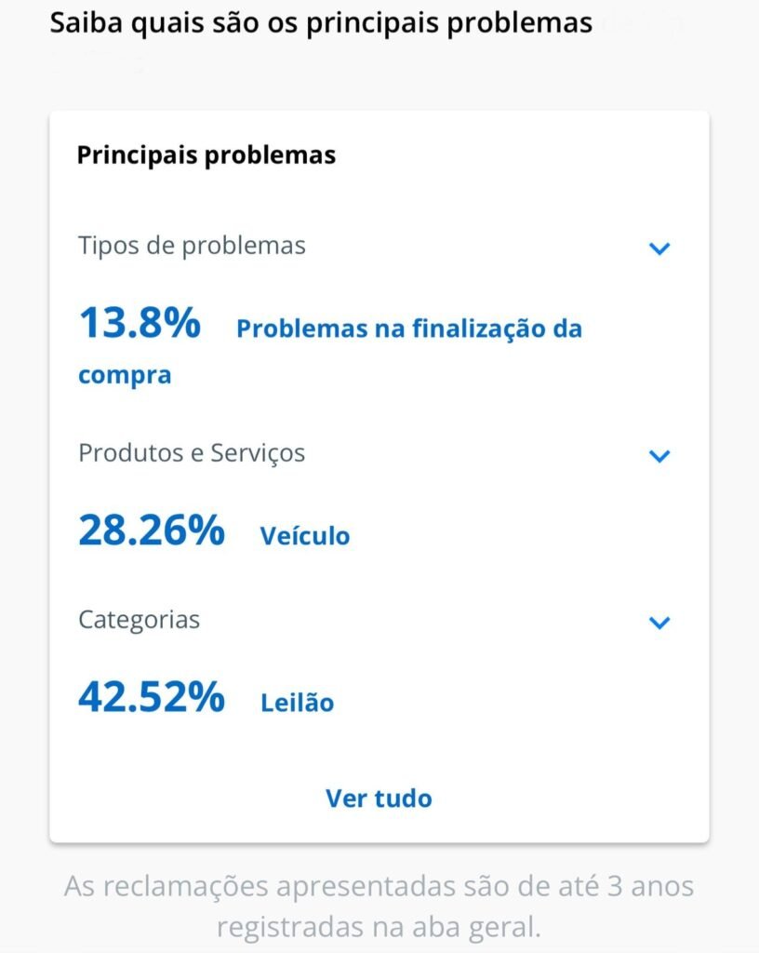Expand the Tipos de problemas chevron

click(x=659, y=248)
